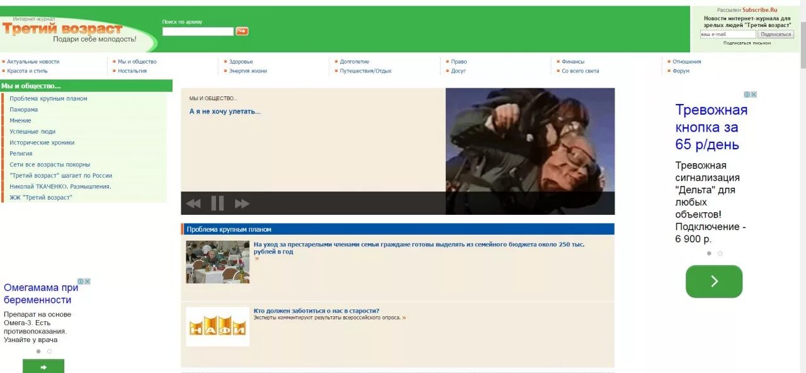Click the 'ваш e-mail' subscription field
806x373 pixels.
click(728, 34)
